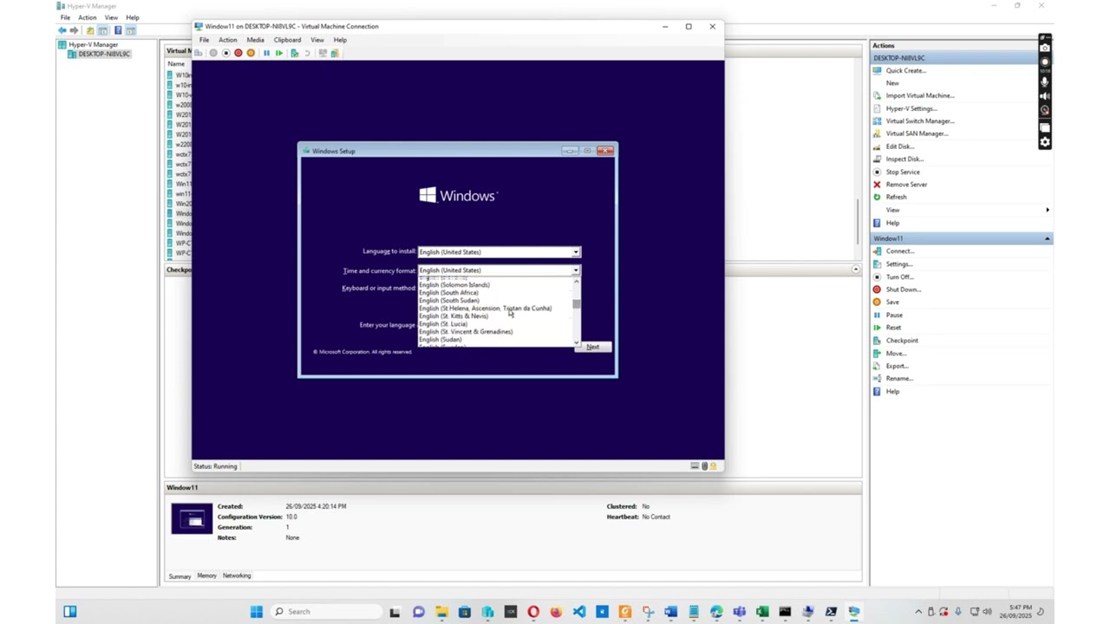Screen dimensions: 1110x624
Task: Open Hyper-V Settings action
Action: (911, 108)
